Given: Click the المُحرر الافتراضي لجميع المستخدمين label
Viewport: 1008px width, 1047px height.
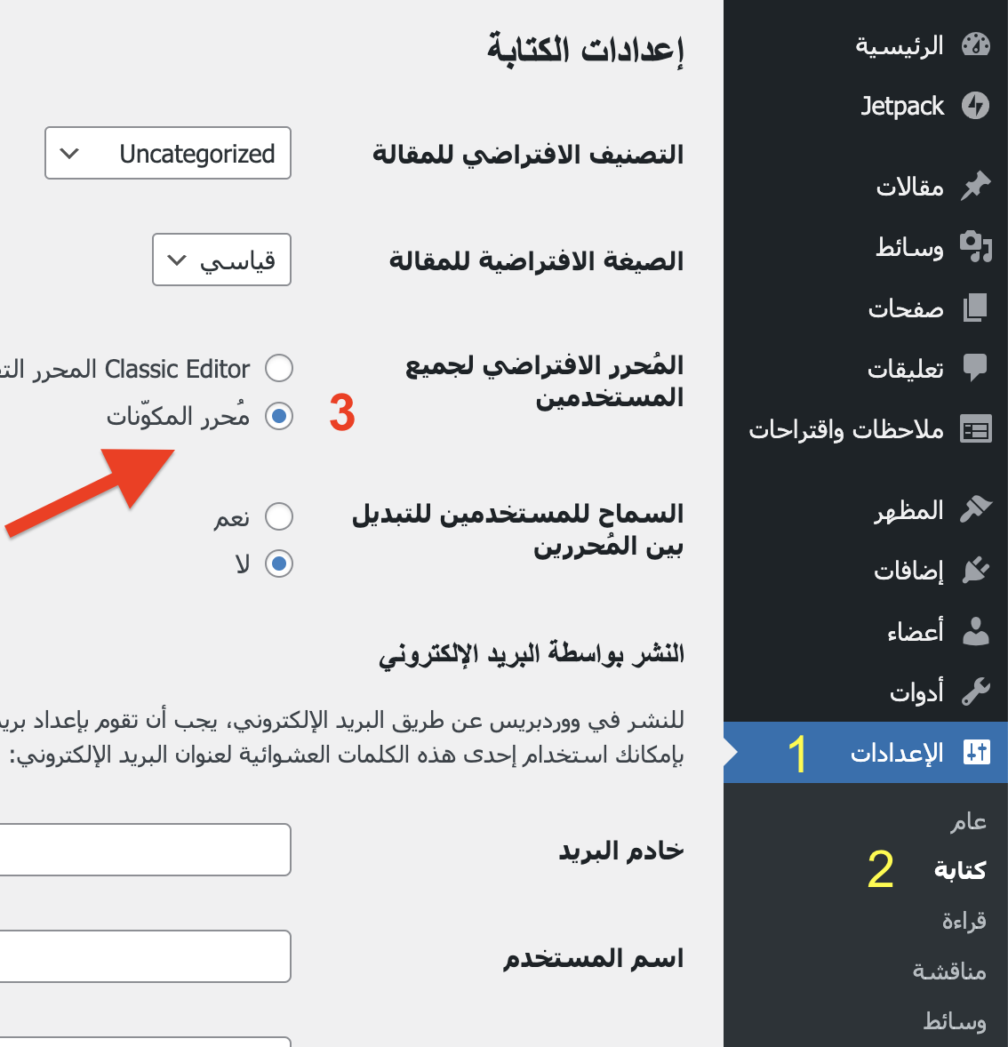Looking at the screenshot, I should (x=544, y=381).
